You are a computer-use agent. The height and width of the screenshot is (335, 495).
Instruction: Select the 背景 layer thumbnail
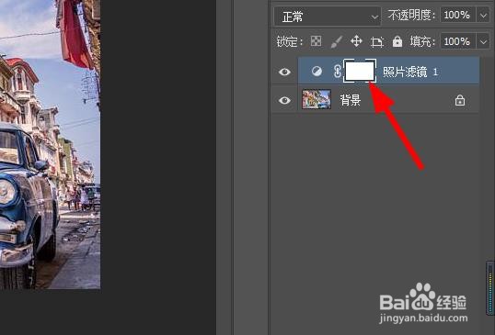(317, 99)
